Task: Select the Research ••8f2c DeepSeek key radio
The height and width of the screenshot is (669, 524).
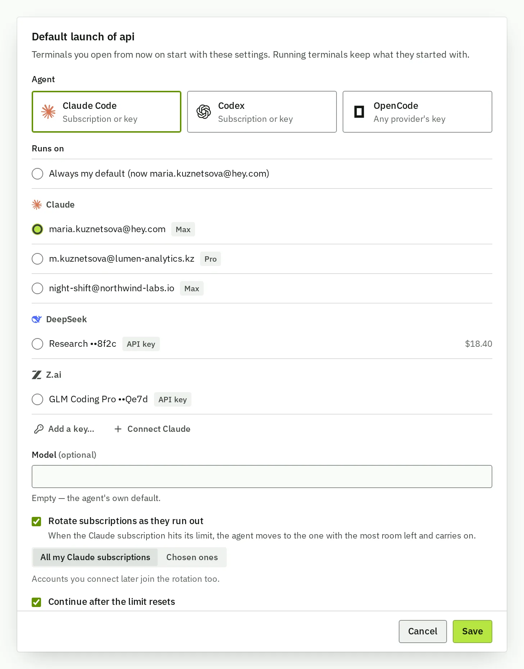Action: [37, 344]
